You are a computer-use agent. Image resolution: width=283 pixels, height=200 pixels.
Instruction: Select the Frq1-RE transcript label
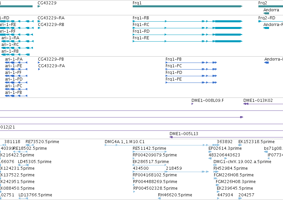141,38
